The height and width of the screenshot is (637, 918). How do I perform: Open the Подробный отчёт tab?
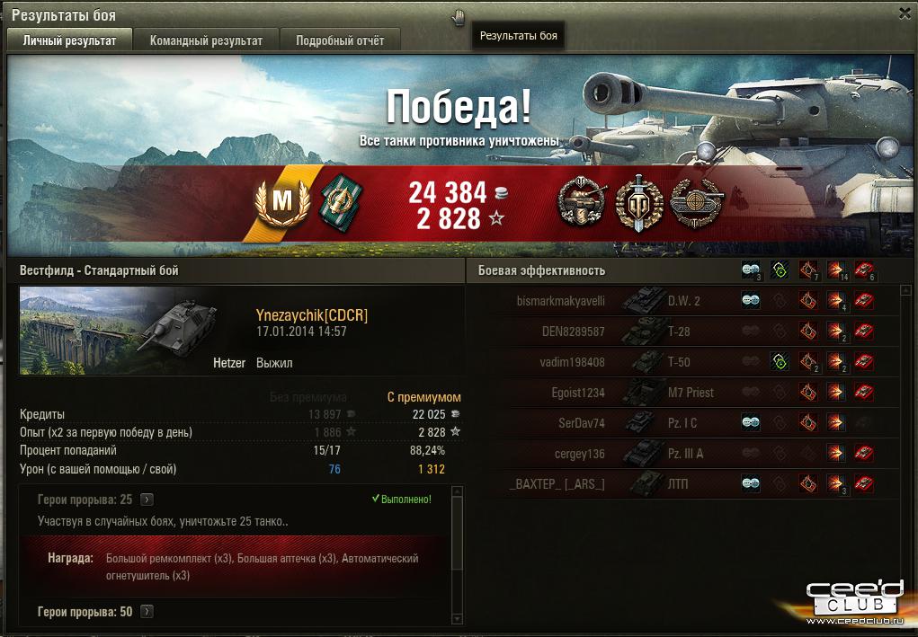click(x=340, y=40)
